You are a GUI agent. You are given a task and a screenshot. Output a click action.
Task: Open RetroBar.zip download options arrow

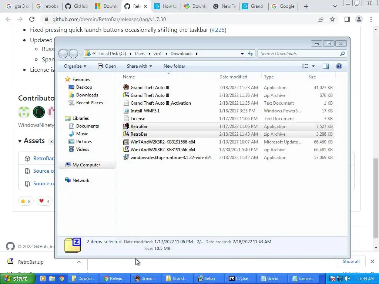pyautogui.click(x=79, y=261)
